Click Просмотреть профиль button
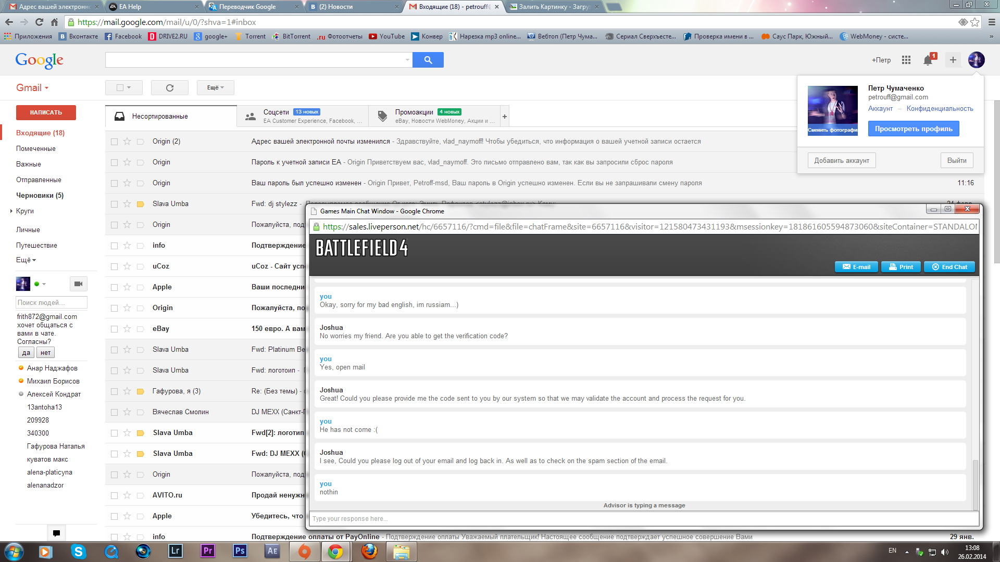Viewport: 1000px width, 562px height. pyautogui.click(x=913, y=129)
